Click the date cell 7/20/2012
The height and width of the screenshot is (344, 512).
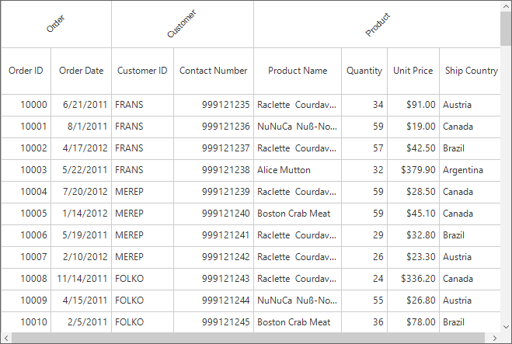[81, 192]
